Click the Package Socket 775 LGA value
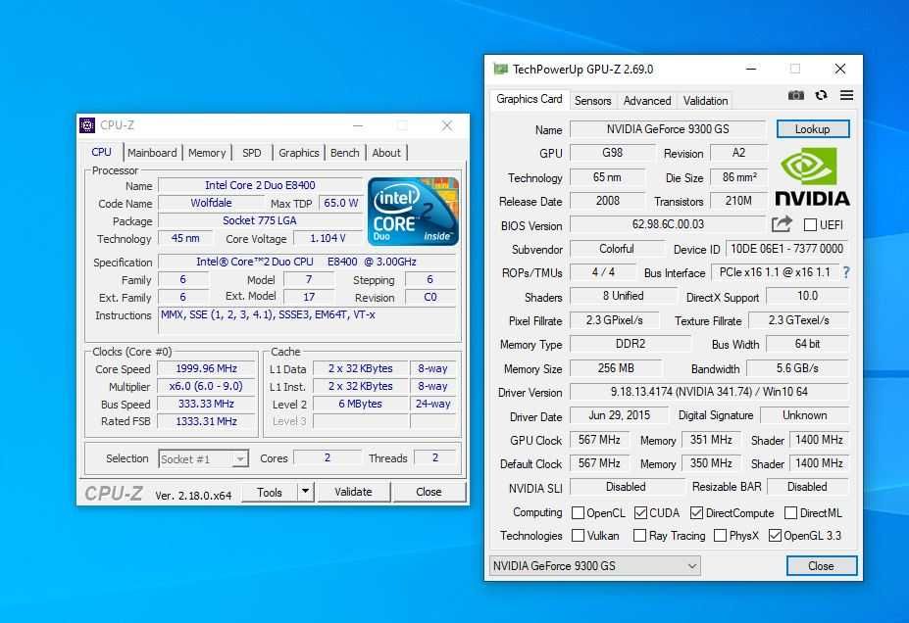This screenshot has height=623, width=909. pos(260,220)
